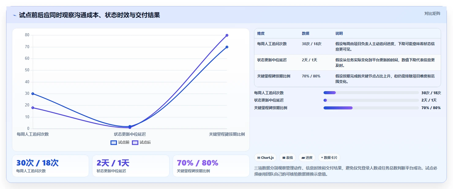Click the description starting 假设从任务实际变化
The width and height of the screenshot is (453, 189).
(385, 62)
